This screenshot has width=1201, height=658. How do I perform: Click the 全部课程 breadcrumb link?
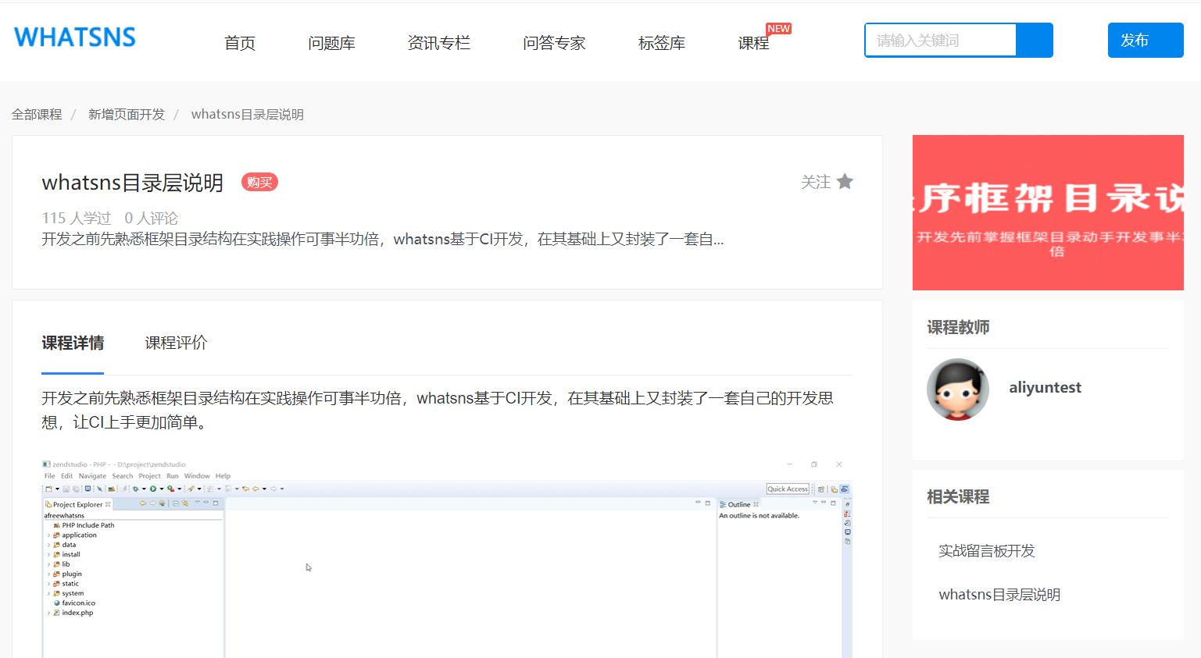37,115
